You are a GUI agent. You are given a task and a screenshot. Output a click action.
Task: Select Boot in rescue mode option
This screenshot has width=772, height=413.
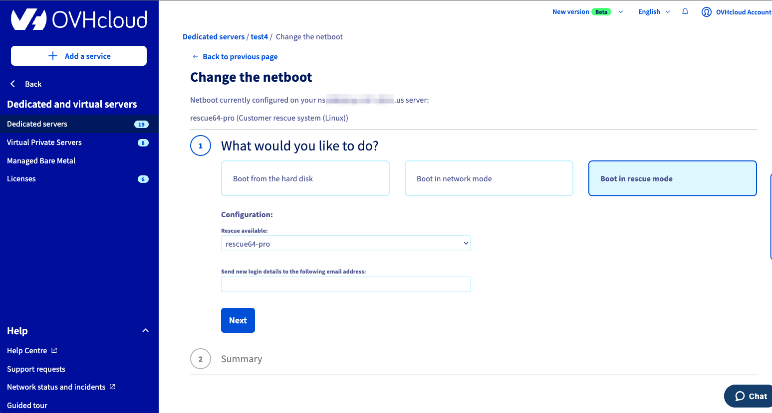pyautogui.click(x=673, y=178)
